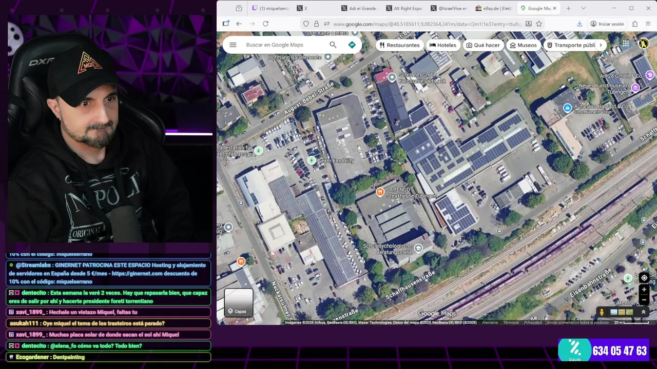This screenshot has height=369, width=657.
Task: Click Iniciar sesión in browser toolbar
Action: tap(607, 24)
